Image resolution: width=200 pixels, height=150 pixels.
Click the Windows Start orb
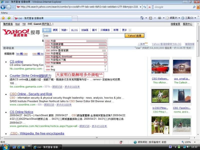(x=5, y=147)
